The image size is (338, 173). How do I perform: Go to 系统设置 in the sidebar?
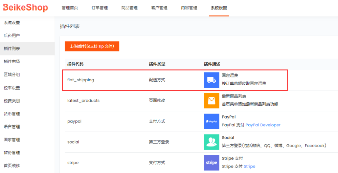click(12, 23)
